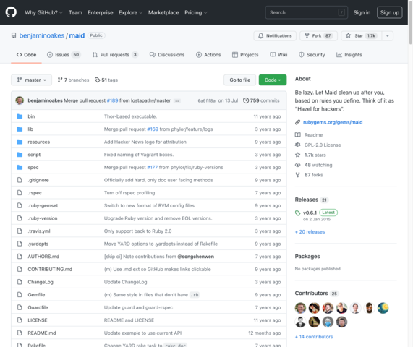
Task: Click the branch icon next to 7 branches
Action: pyautogui.click(x=60, y=80)
